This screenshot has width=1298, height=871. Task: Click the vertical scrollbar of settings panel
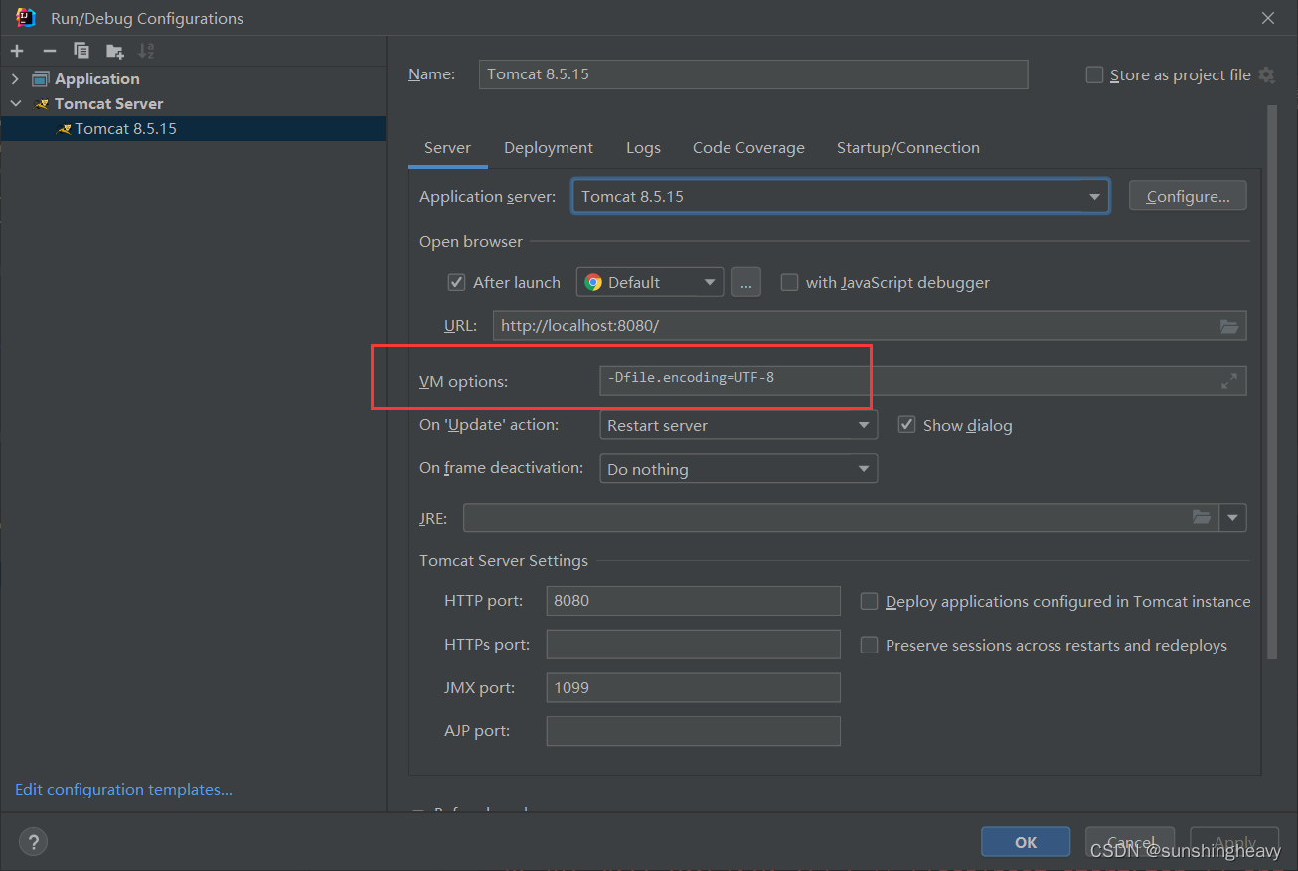pos(1271,381)
